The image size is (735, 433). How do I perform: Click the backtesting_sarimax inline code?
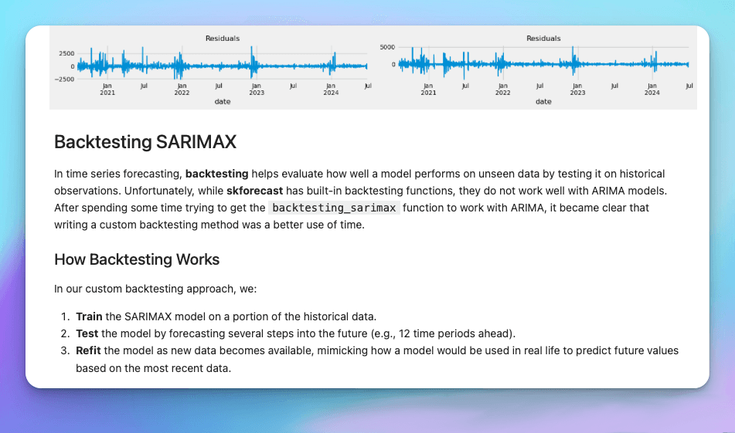tap(334, 208)
